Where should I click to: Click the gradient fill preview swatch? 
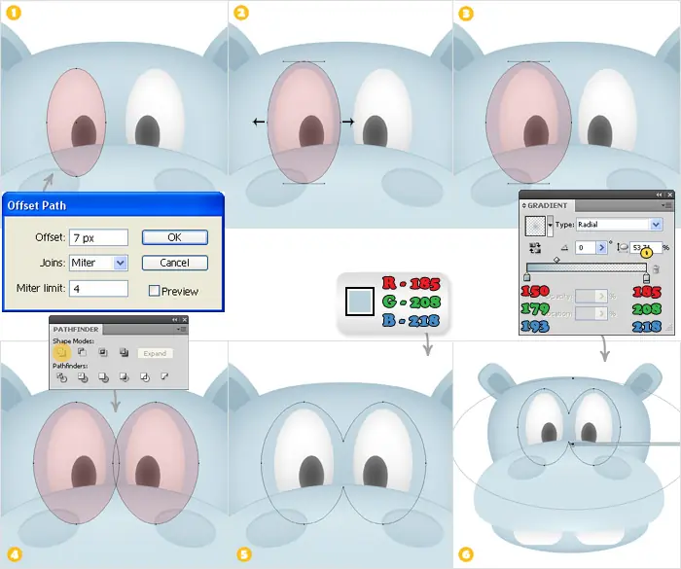click(535, 226)
